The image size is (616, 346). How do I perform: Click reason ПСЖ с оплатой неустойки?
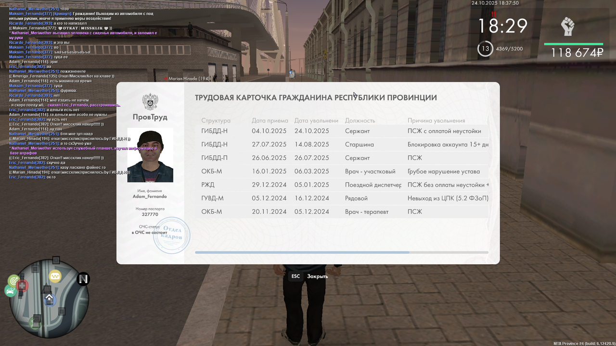[444, 131]
